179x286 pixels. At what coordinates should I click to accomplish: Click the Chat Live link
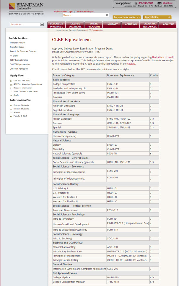click(x=167, y=3)
